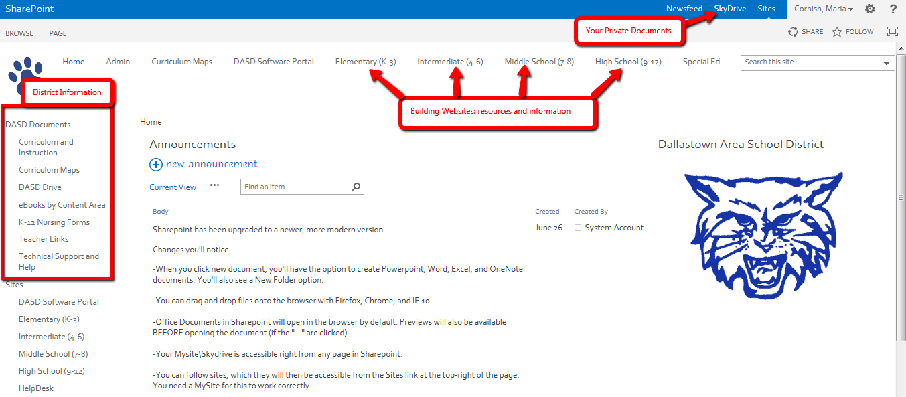906x397 pixels.
Task: Open Curriculum and Instruction in the sidebar
Action: pyautogui.click(x=46, y=147)
